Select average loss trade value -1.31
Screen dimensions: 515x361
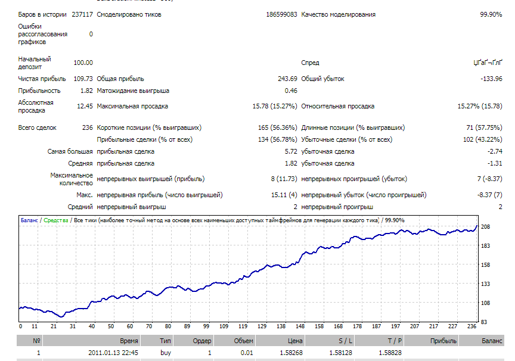coord(495,163)
